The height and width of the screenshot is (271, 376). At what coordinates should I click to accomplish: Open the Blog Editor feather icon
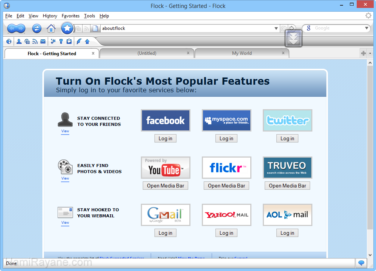pyautogui.click(x=79, y=42)
